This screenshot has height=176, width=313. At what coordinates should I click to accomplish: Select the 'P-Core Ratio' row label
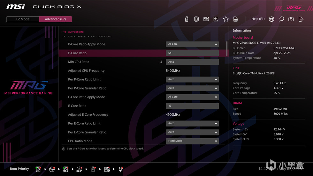click(77, 53)
